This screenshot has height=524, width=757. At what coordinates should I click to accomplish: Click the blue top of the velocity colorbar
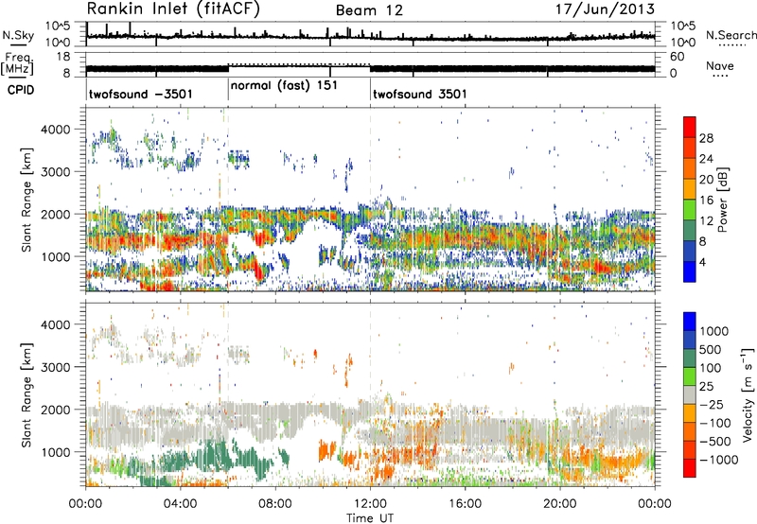pos(690,322)
